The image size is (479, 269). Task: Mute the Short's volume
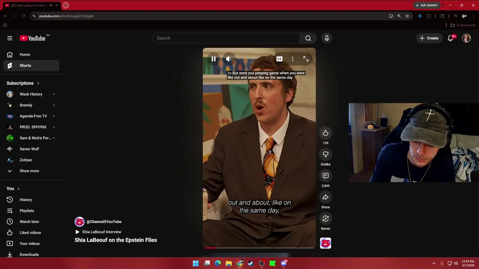(228, 59)
